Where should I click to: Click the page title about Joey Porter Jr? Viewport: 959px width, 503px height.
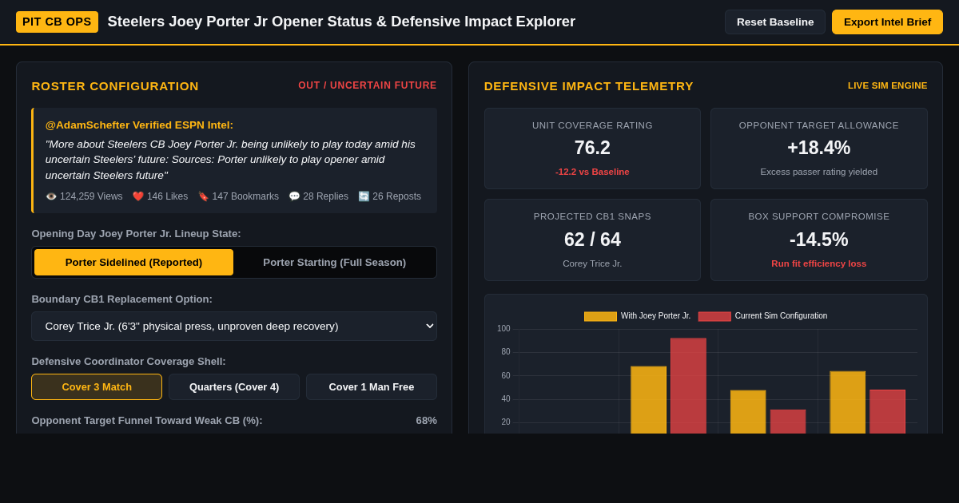pyautogui.click(x=341, y=22)
